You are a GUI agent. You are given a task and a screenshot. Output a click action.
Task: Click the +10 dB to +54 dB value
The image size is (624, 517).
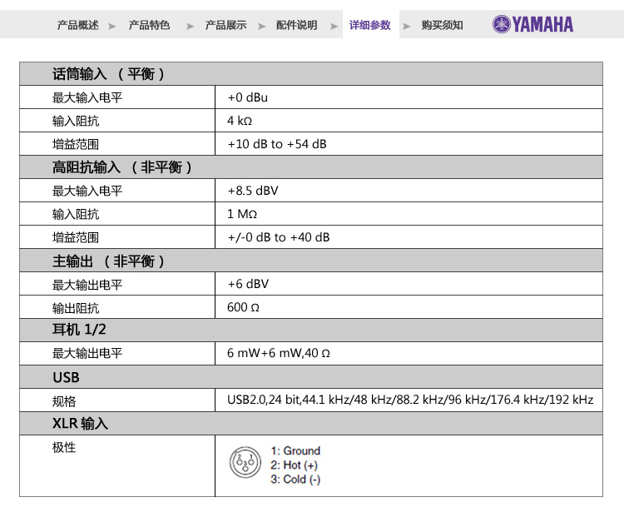[277, 144]
